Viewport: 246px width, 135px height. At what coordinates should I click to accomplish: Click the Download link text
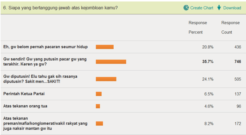232,8
